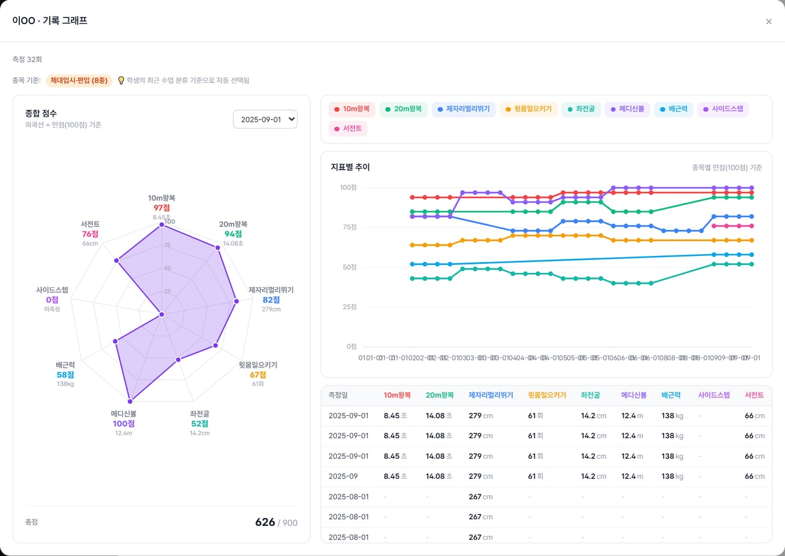Click the total score 626
The width and height of the screenshot is (785, 556).
click(x=265, y=522)
